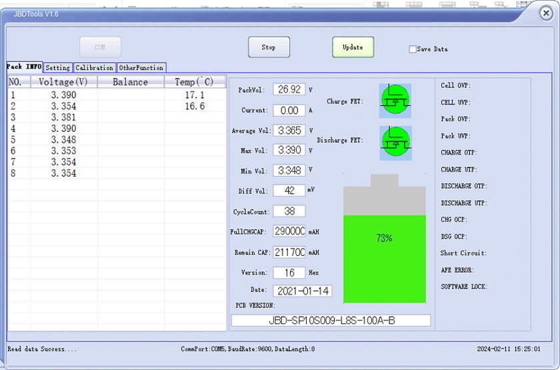The image size is (560, 370).
Task: Click the Date field 2021-01-14
Action: pyautogui.click(x=303, y=291)
